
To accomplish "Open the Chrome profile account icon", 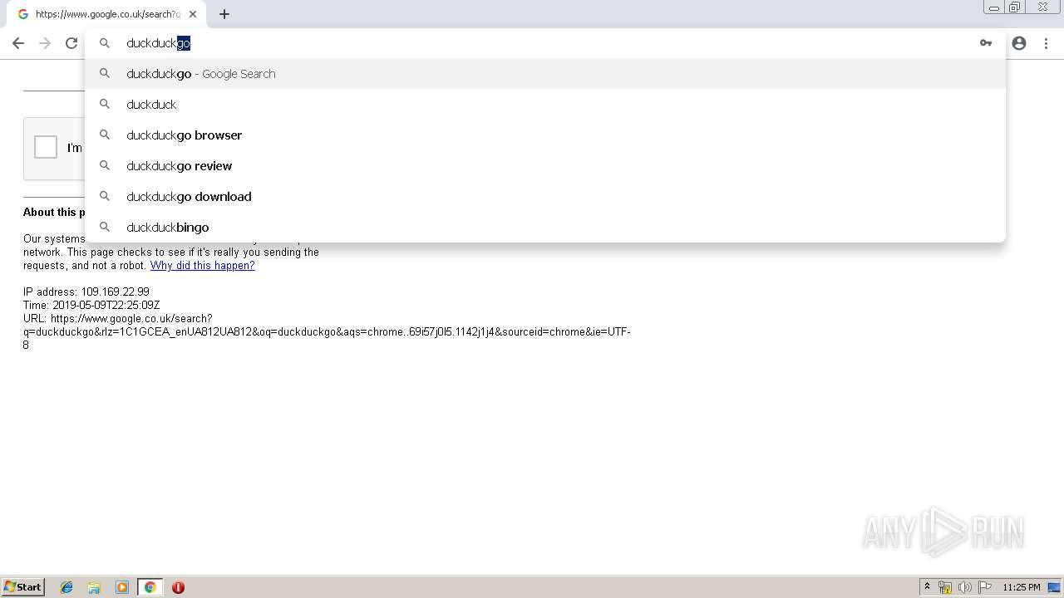I will click(1019, 43).
